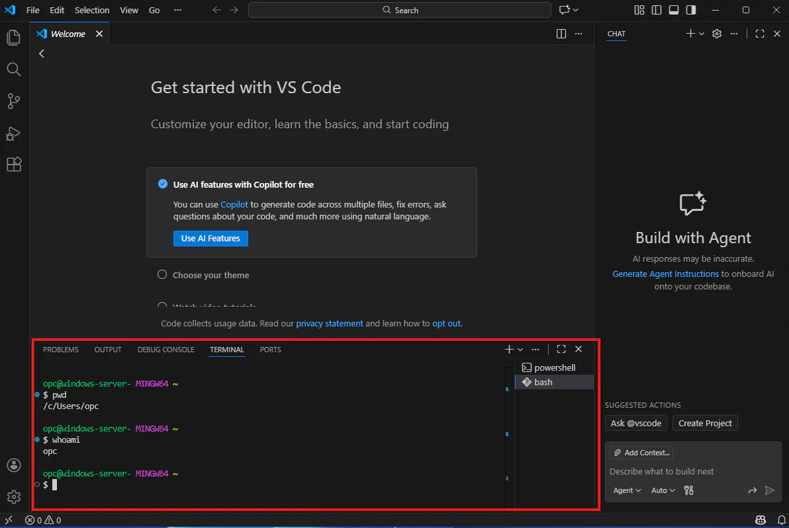Switch to the Terminal tab
This screenshot has height=528, width=789.
click(x=227, y=350)
